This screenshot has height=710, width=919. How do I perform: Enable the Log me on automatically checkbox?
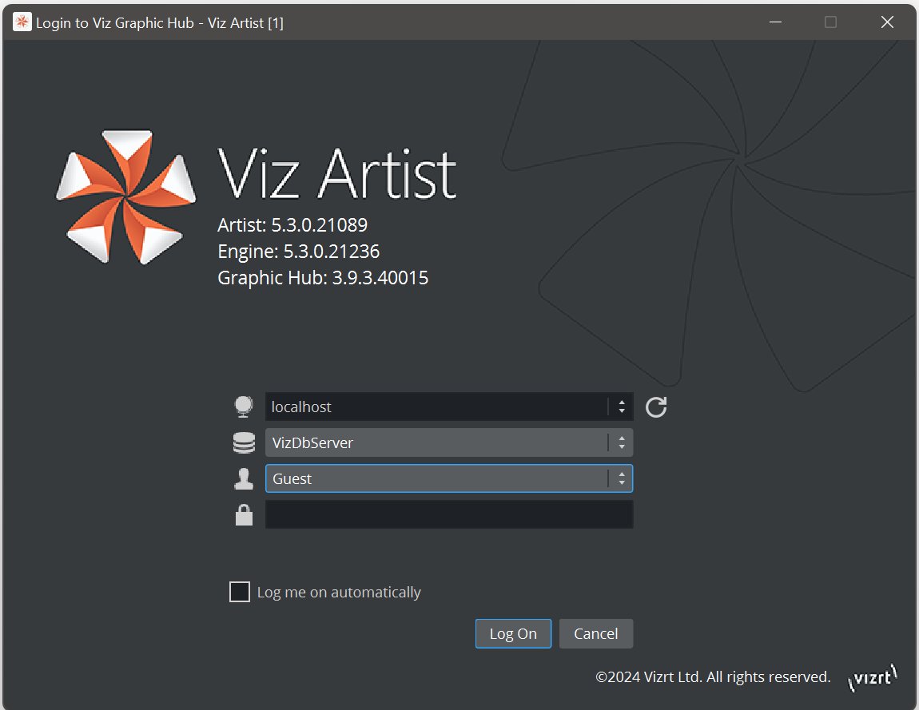click(x=240, y=592)
